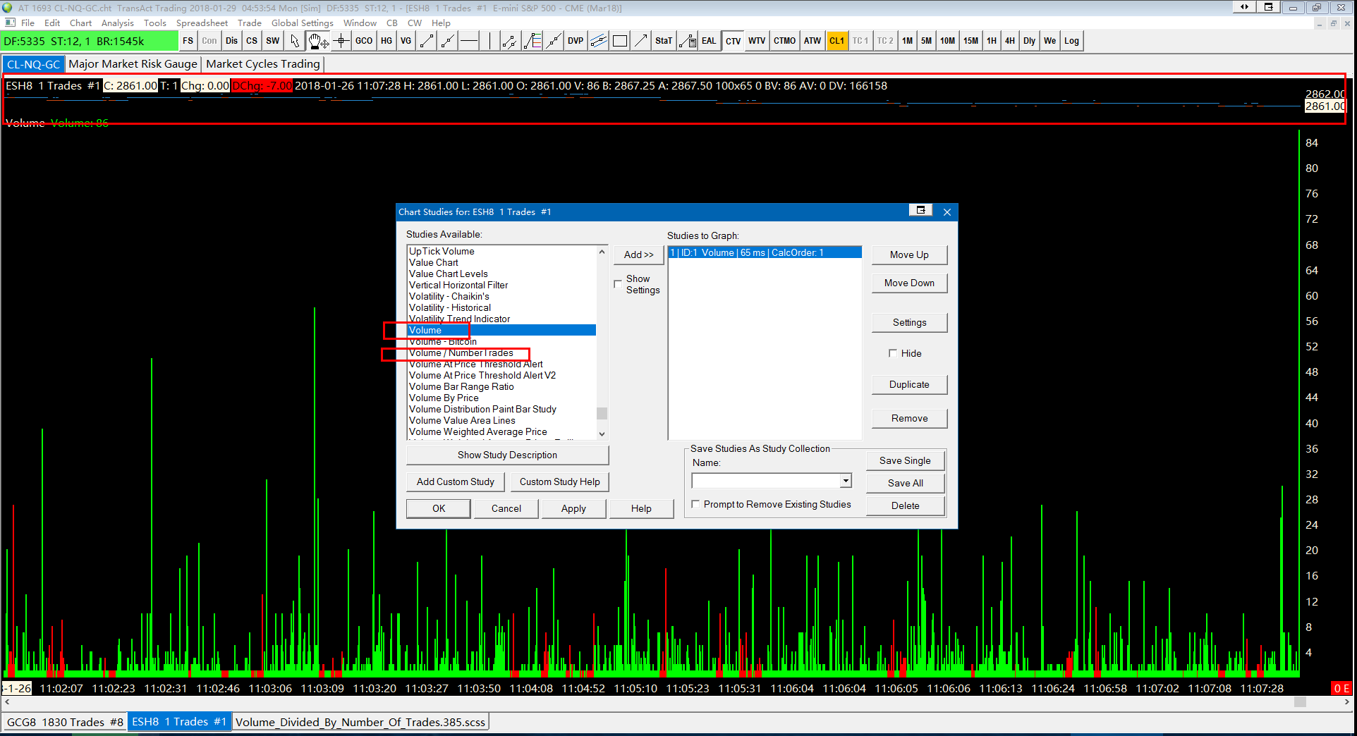Check the Hide study checkbox

(x=893, y=353)
